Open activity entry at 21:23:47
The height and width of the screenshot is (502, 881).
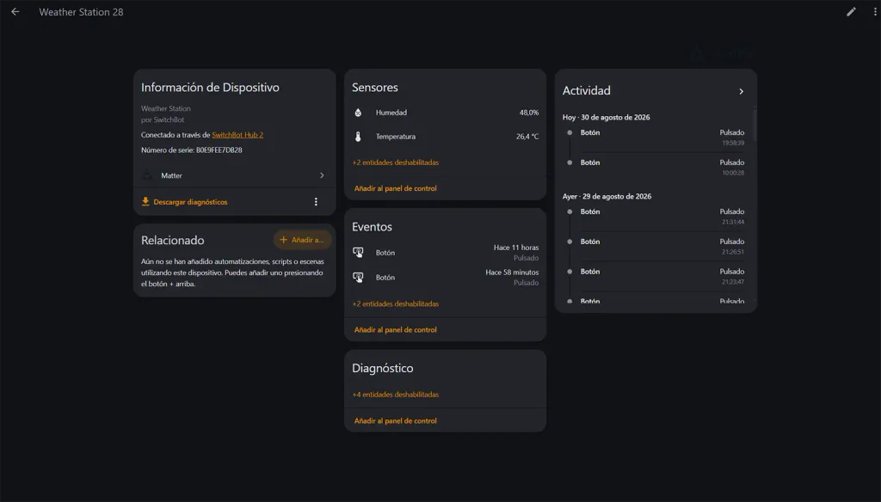tap(656, 276)
